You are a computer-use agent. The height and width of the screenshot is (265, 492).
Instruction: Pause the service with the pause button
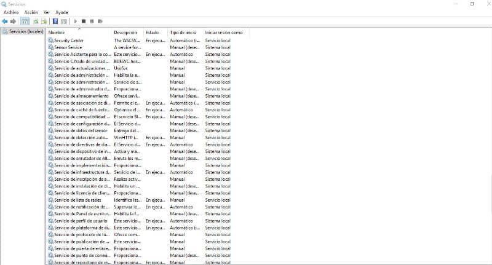tap(92, 22)
